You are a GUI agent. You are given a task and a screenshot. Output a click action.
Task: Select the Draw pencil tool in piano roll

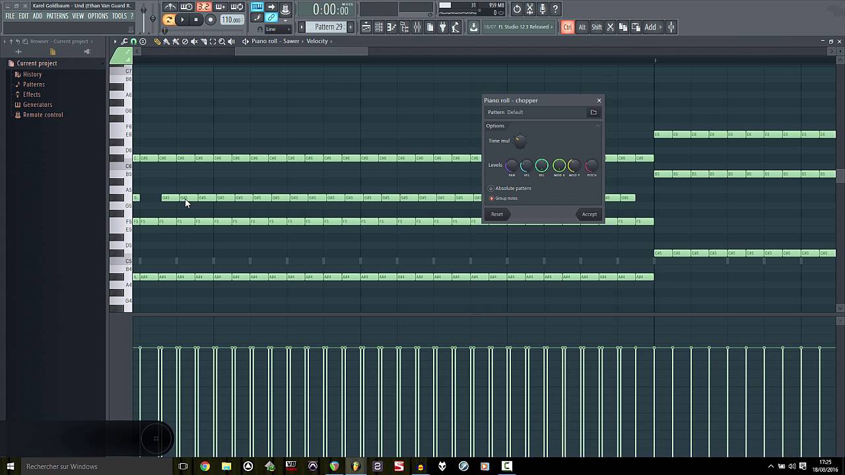157,42
